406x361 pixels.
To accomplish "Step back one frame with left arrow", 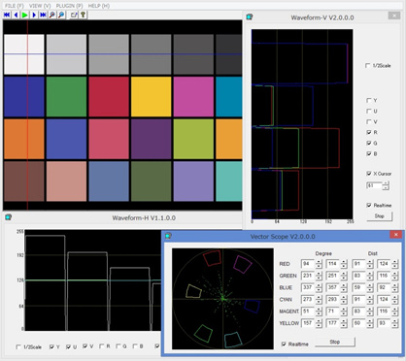I will (16, 15).
